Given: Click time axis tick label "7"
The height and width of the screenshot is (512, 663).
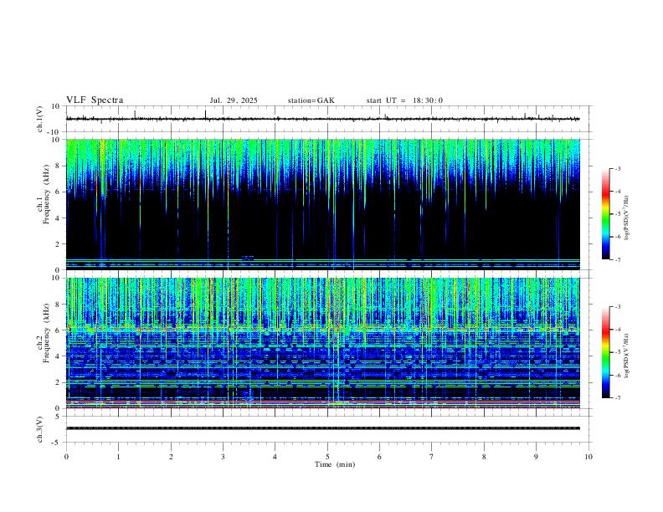Looking at the screenshot, I should [432, 457].
